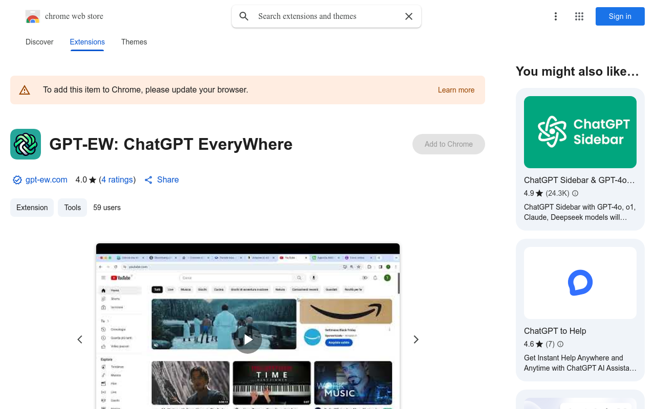655x409 pixels.
Task: Click the verified badge next to gpt-ew.com
Action: pos(17,180)
